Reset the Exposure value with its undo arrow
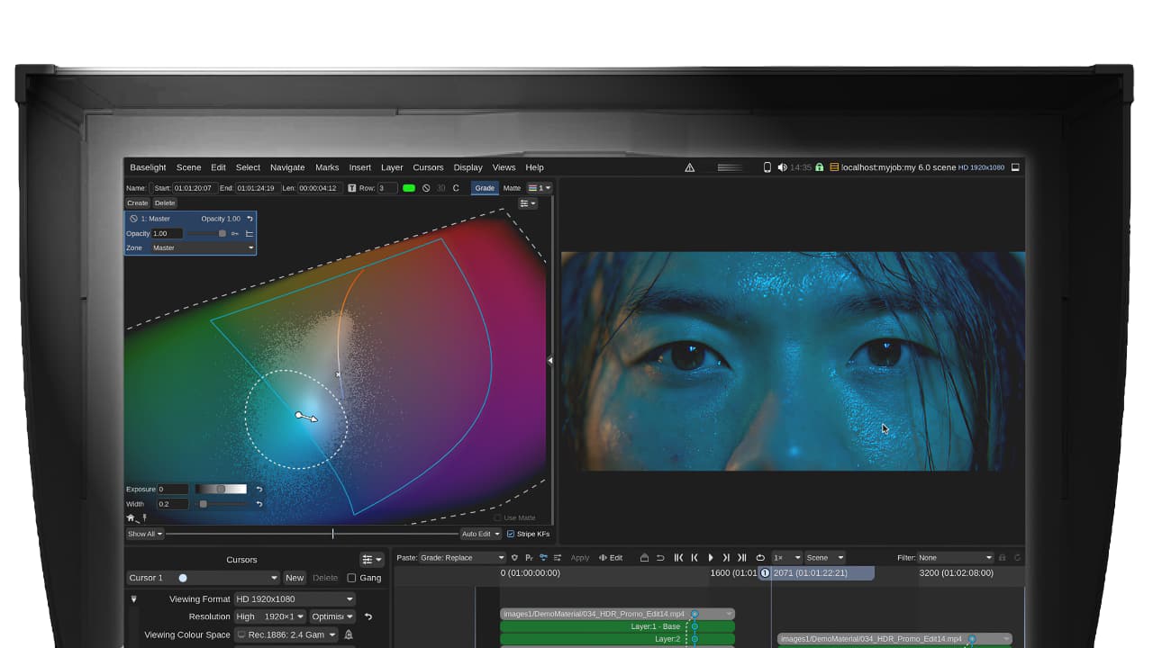The height and width of the screenshot is (648, 1153). click(259, 490)
